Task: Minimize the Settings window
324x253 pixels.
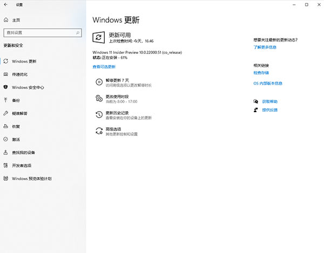Action: pyautogui.click(x=294, y=4)
